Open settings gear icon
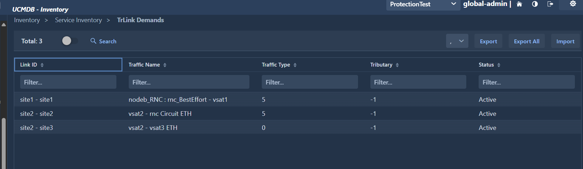Image resolution: width=583 pixels, height=169 pixels. 573,4
